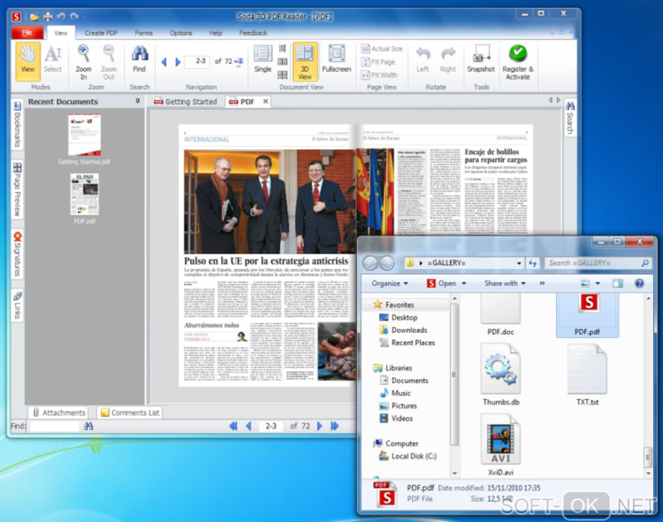Unpin the Recent Documents panel
663x522 pixels.
137,102
